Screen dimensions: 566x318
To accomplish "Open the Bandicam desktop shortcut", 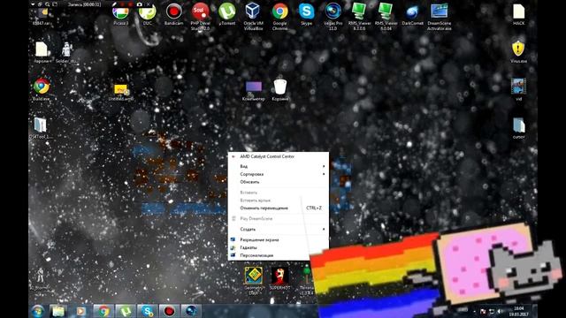I will tap(173, 14).
